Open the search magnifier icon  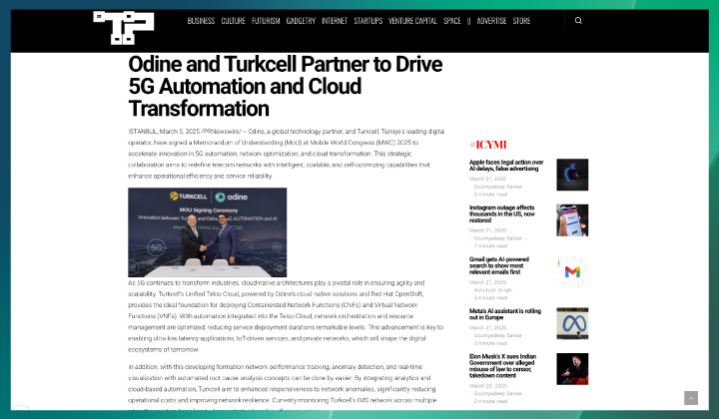tap(578, 20)
